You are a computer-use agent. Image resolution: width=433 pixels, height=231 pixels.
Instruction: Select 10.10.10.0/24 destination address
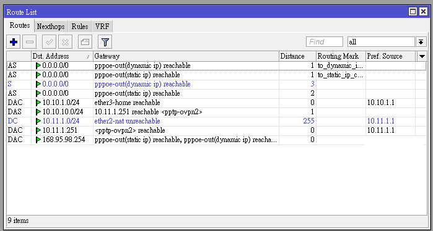(63, 112)
